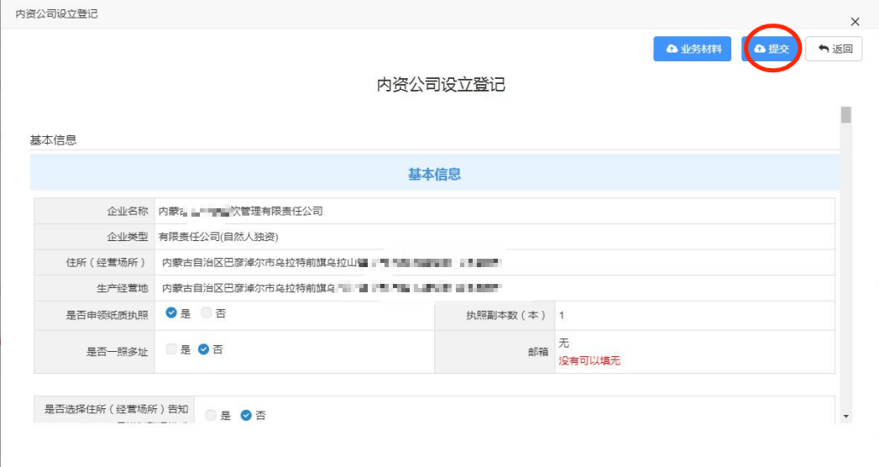Click the 邮箱 input field
The image size is (879, 467).
click(x=693, y=344)
